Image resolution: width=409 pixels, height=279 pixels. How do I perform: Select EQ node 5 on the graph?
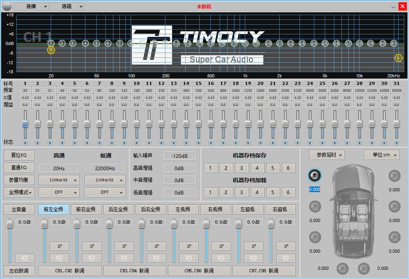pos(97,43)
